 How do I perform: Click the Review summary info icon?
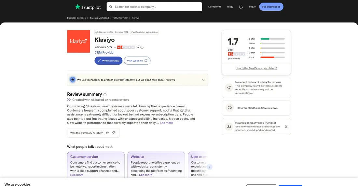click(x=105, y=95)
